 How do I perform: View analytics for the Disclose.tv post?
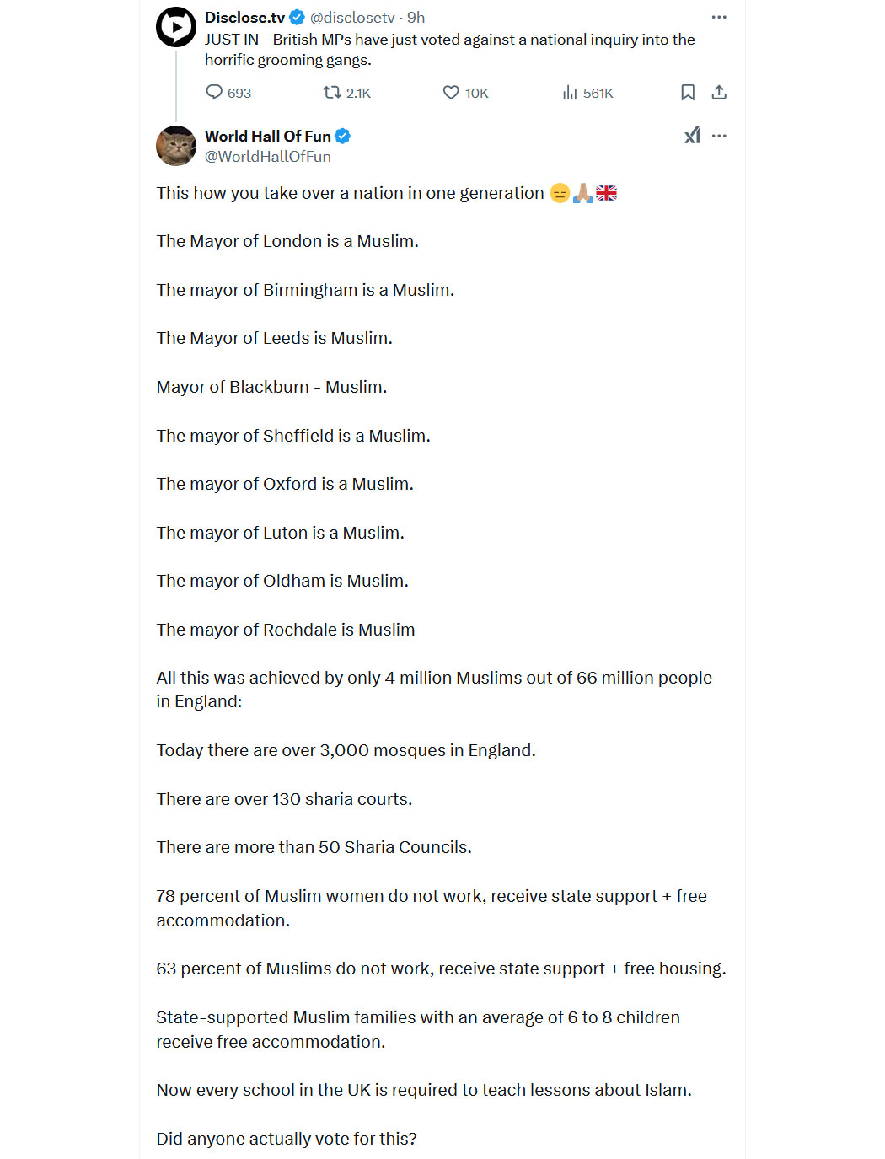pyautogui.click(x=570, y=93)
